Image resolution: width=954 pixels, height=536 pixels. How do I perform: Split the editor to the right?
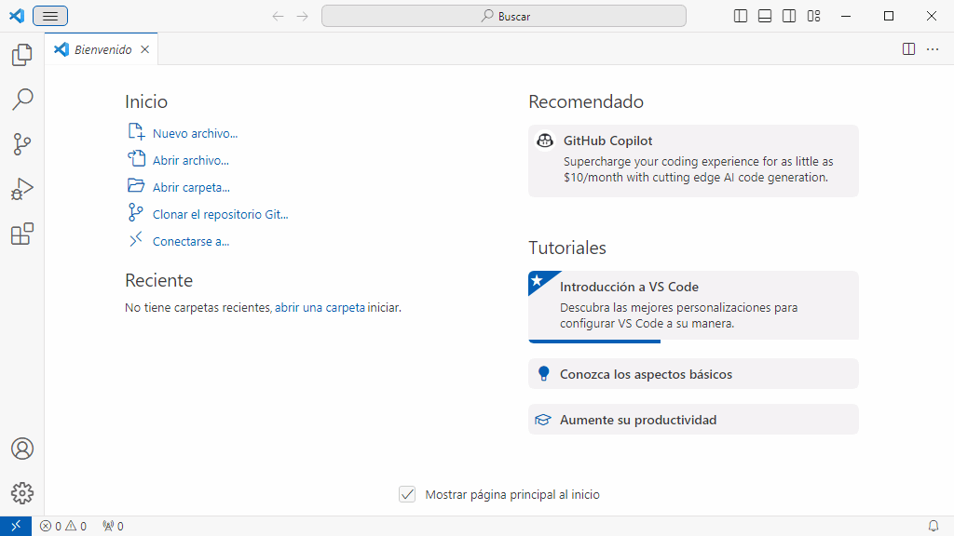pyautogui.click(x=908, y=49)
